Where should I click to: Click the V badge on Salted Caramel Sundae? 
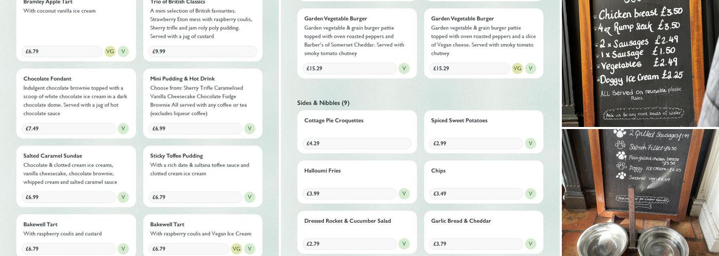[x=123, y=197]
